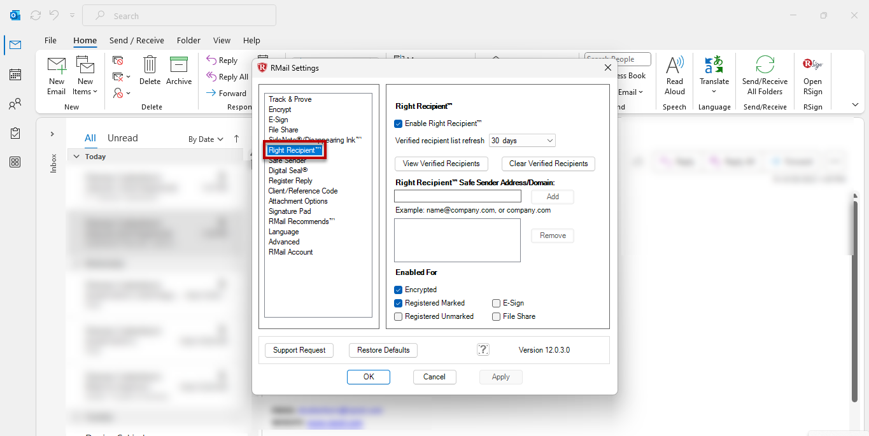Screen dimensions: 869x436
Task: Check the E-Sign checkbox under Enabled For
Action: (x=497, y=303)
